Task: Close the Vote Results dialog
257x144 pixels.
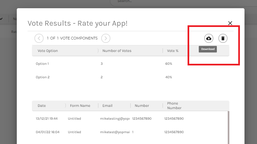Action: click(230, 23)
